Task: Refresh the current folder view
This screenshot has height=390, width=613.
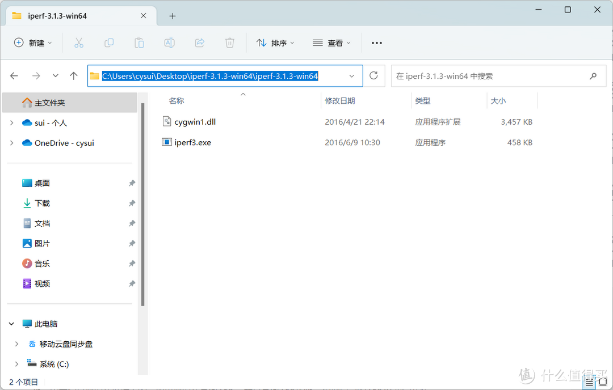Action: (x=373, y=76)
